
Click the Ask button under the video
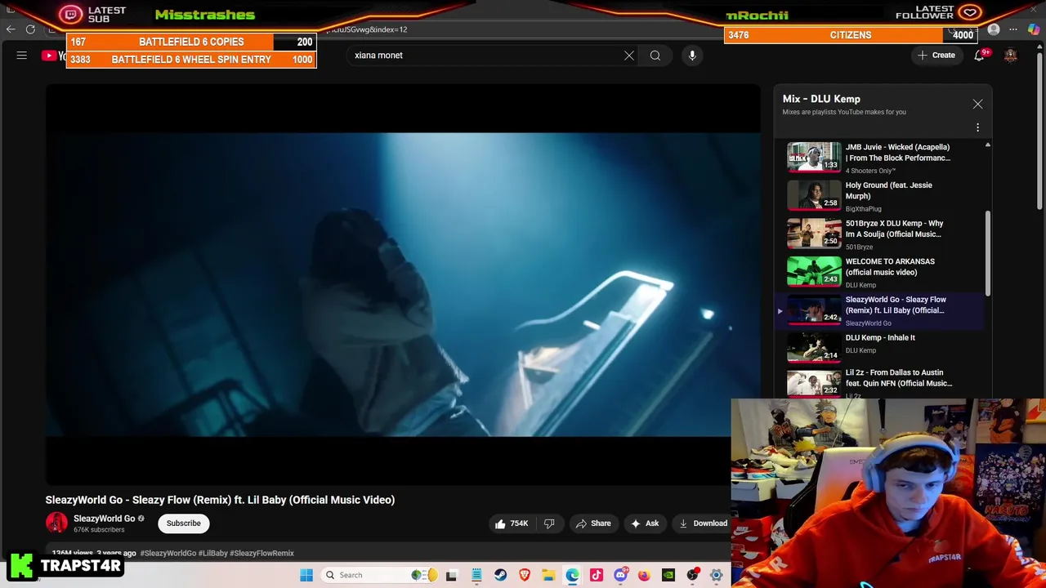[x=644, y=523]
